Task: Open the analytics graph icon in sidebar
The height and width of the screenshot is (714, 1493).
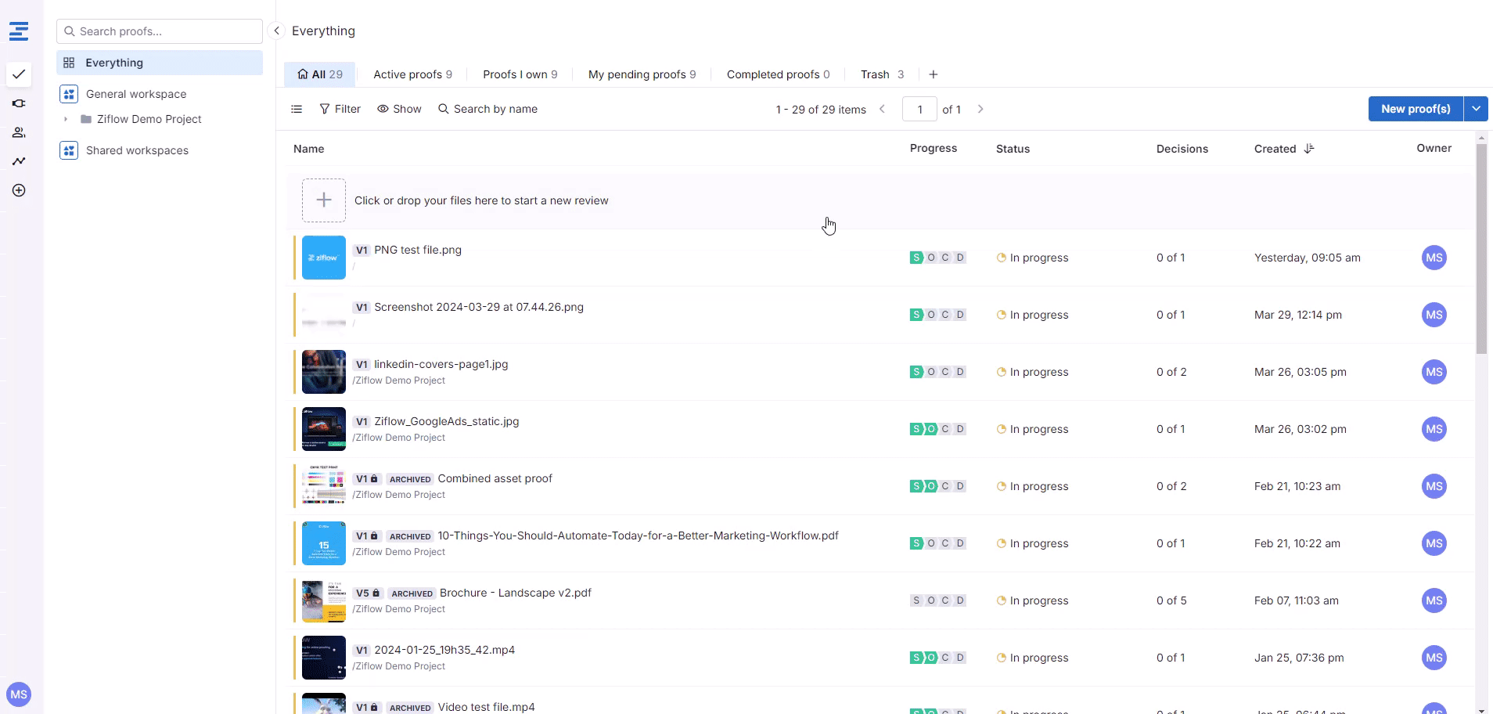Action: tap(19, 161)
